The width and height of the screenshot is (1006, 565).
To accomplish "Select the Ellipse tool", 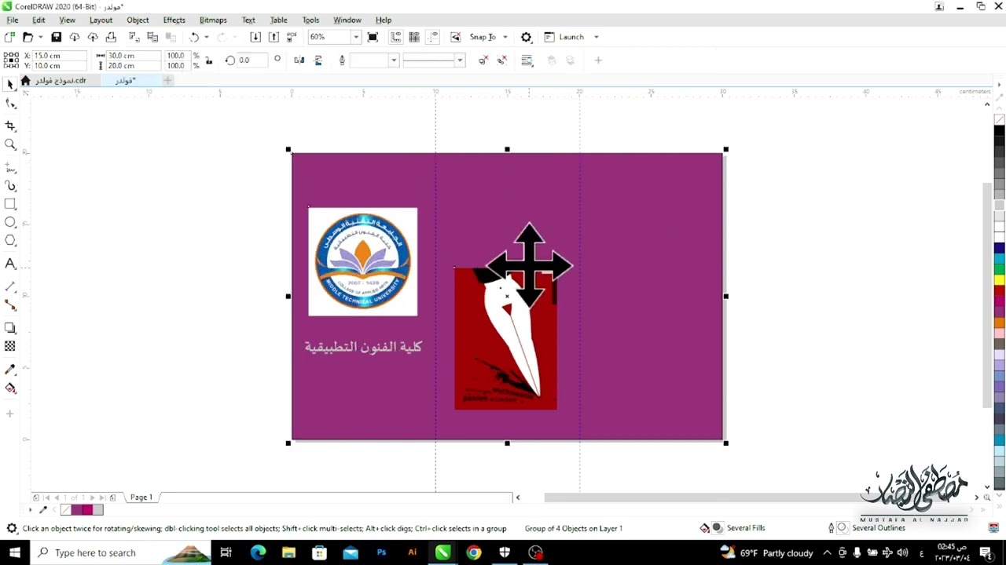I will point(10,222).
